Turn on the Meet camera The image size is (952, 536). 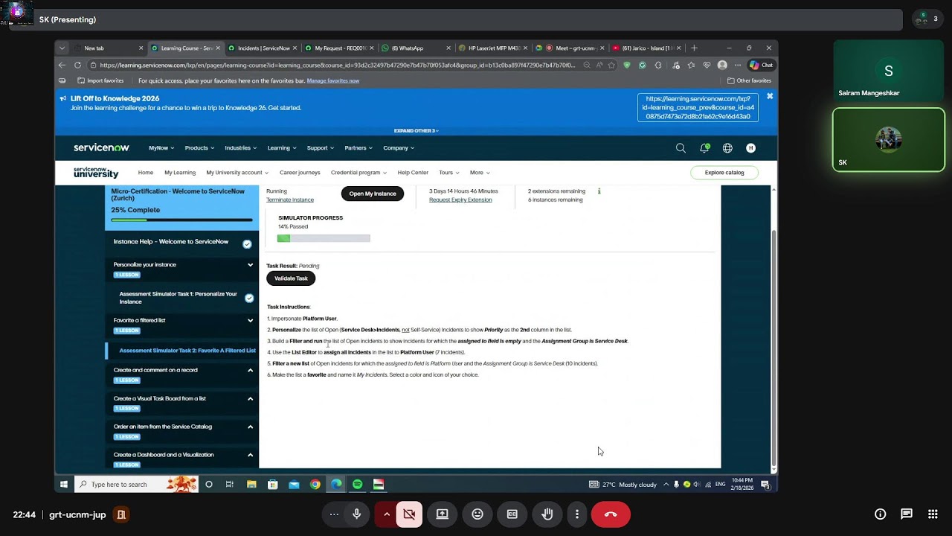[409, 514]
